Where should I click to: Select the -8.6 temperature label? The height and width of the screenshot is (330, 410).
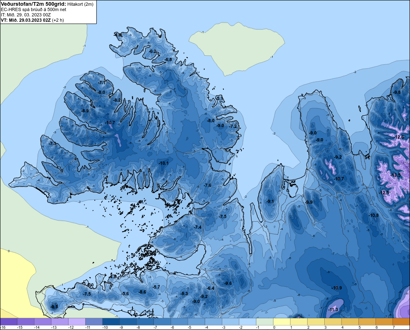(x=143, y=292)
